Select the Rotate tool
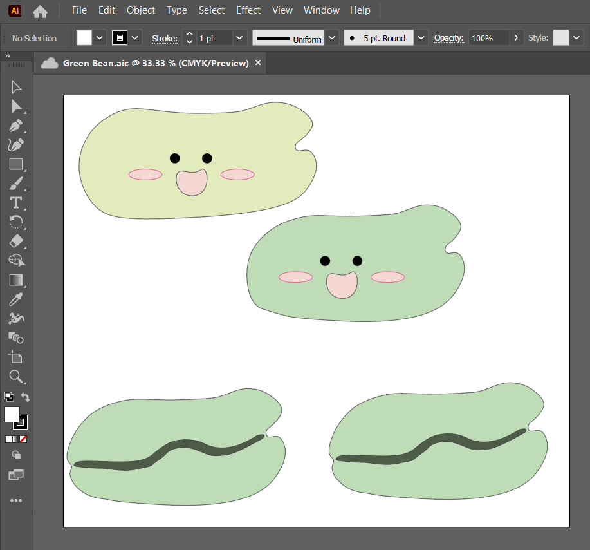590x550 pixels. [16, 222]
